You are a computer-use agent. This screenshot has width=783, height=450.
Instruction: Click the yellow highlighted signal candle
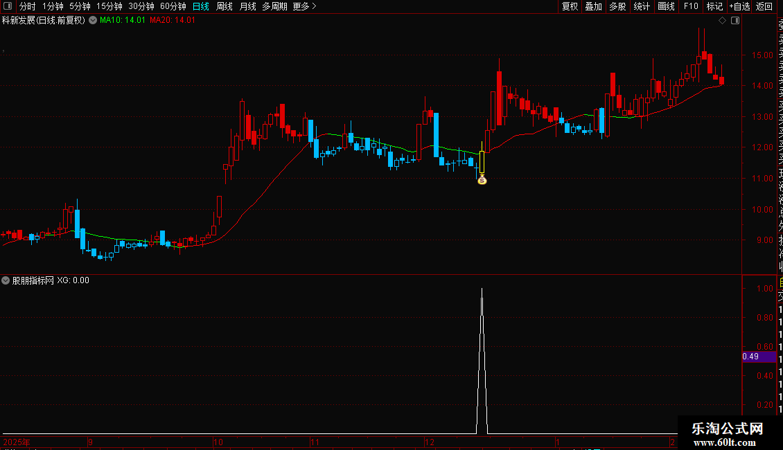[x=482, y=162]
